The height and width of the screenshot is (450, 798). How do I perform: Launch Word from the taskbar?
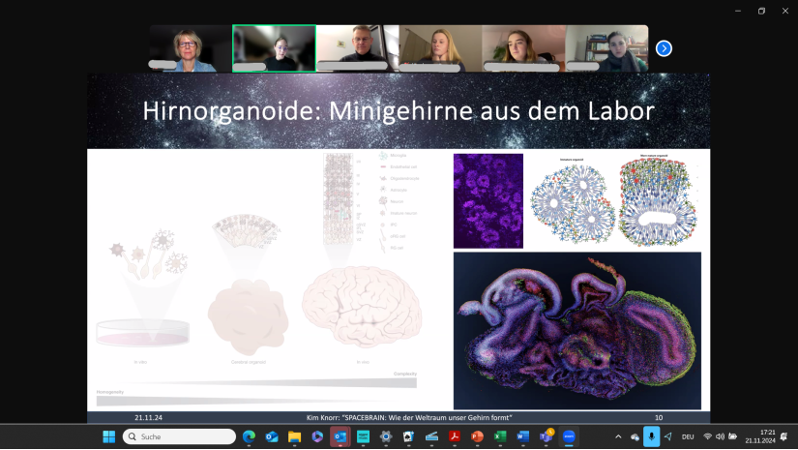(523, 436)
